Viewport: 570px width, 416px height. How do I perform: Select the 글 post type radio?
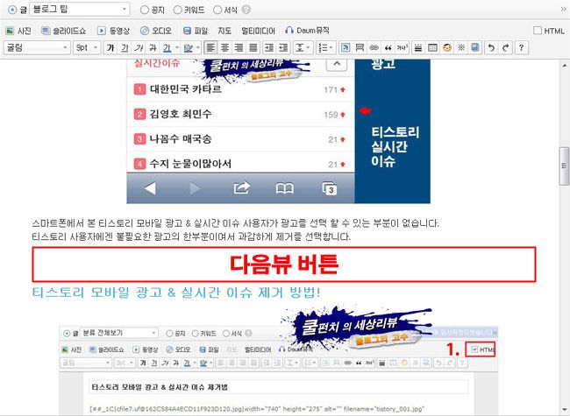click(x=13, y=10)
